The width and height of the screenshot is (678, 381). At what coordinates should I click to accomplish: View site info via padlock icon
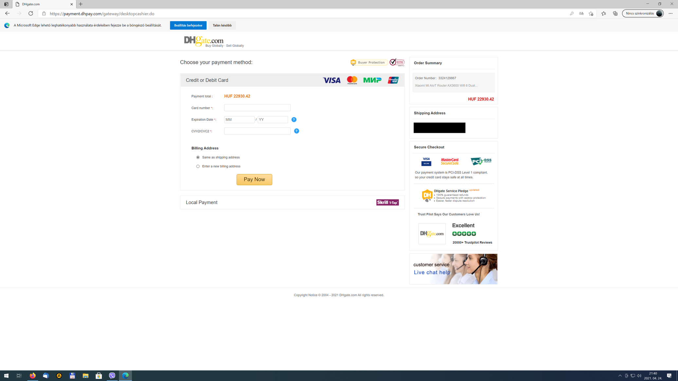pos(44,14)
